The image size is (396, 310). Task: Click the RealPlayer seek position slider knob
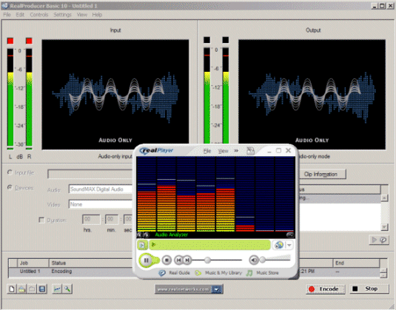(207, 260)
